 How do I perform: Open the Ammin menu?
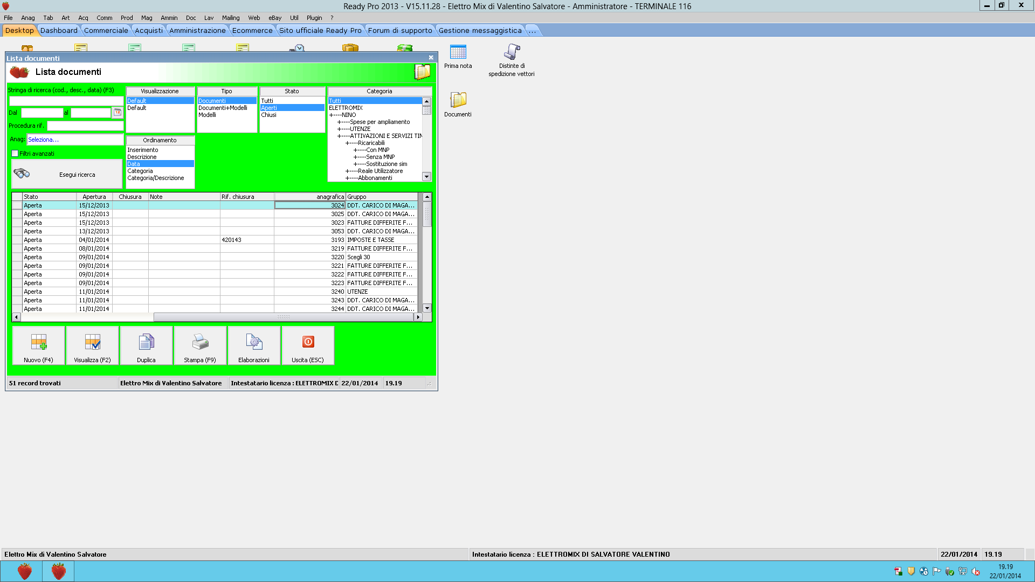pyautogui.click(x=169, y=18)
